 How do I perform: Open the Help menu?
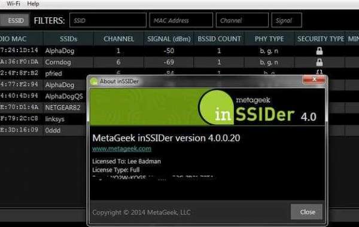[x=33, y=4]
